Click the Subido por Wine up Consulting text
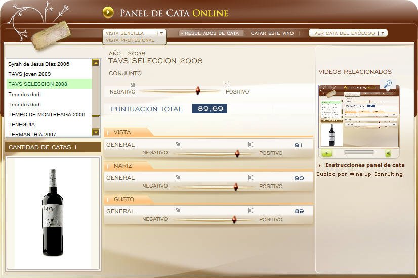The height and width of the screenshot is (278, 418). click(x=359, y=174)
